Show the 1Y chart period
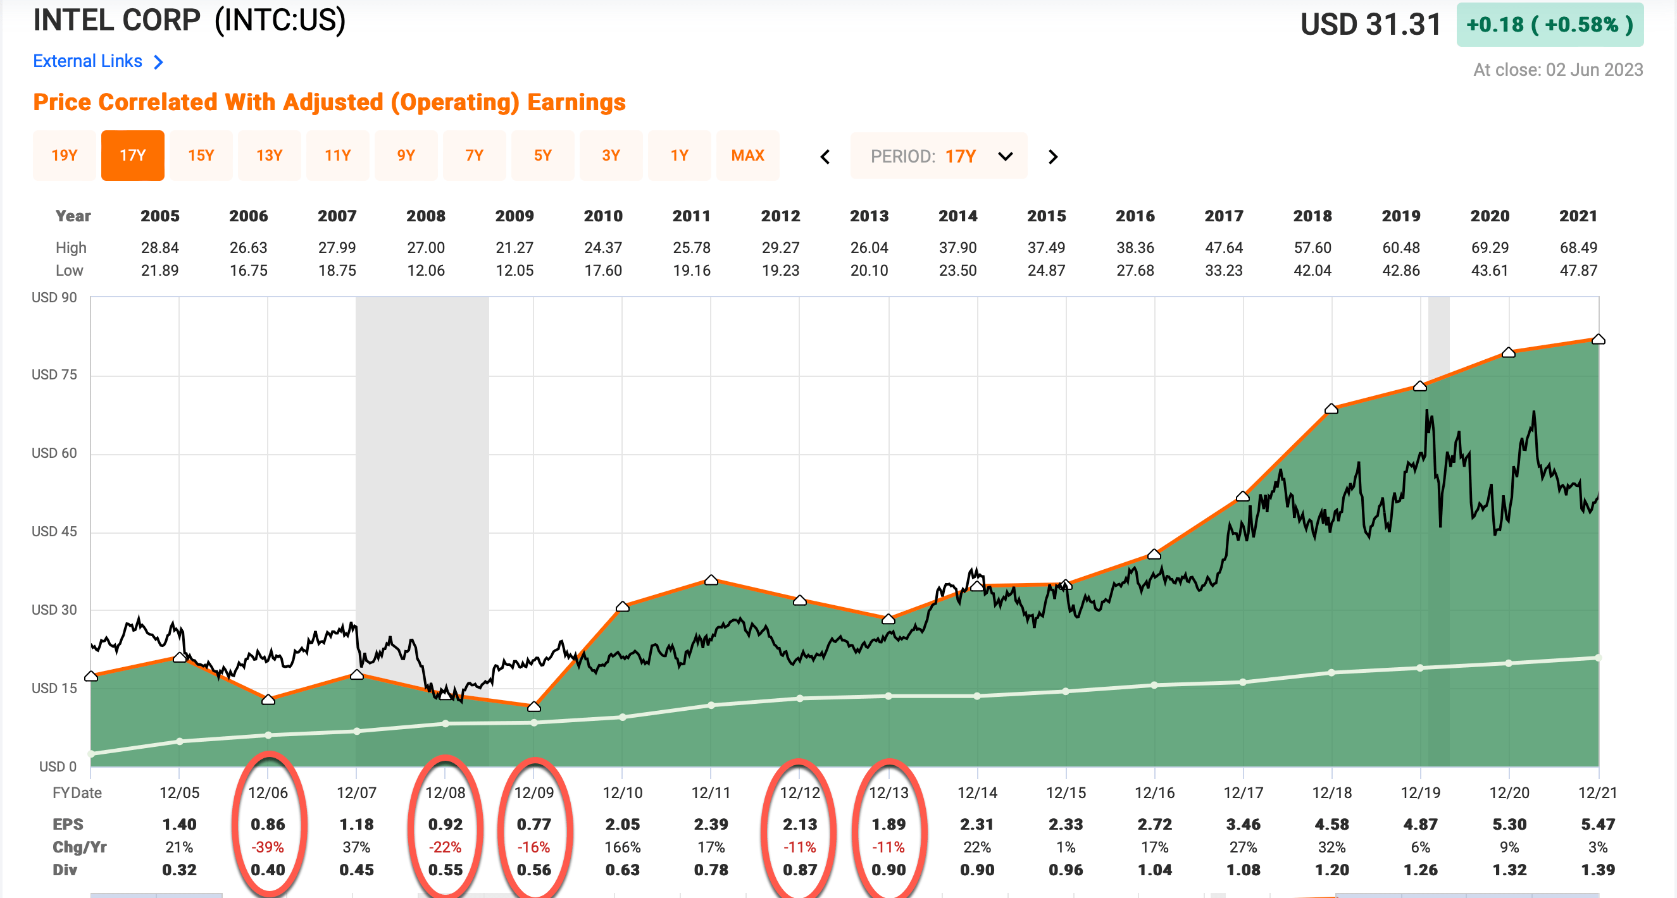Image resolution: width=1677 pixels, height=898 pixels. click(680, 156)
